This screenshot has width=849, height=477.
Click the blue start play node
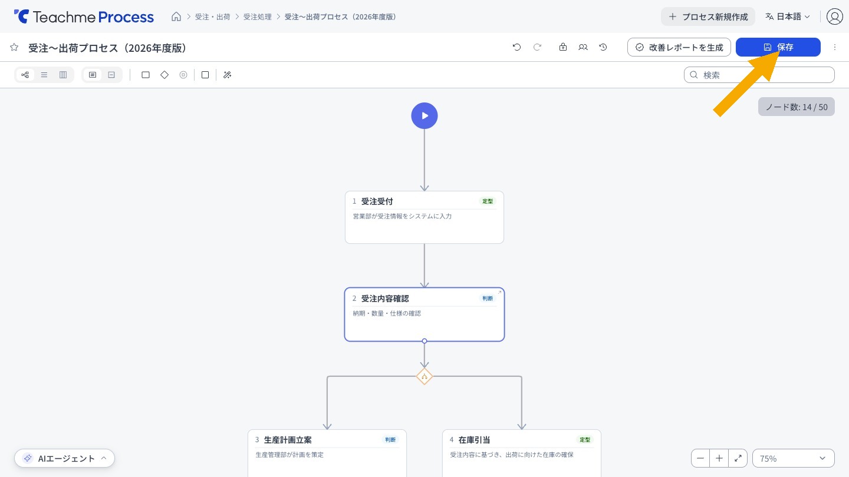[x=424, y=115]
